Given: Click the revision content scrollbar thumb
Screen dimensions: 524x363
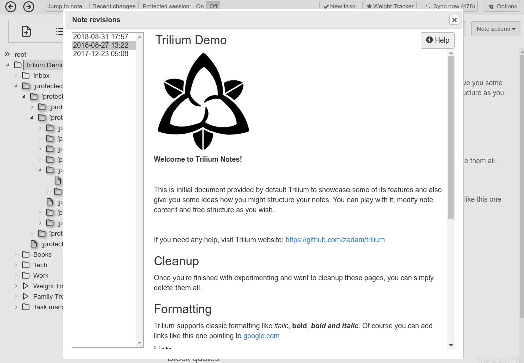Looking at the screenshot, I should click(x=451, y=137).
